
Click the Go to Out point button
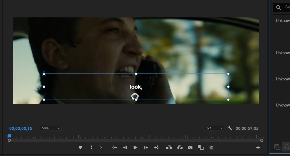point(156,148)
